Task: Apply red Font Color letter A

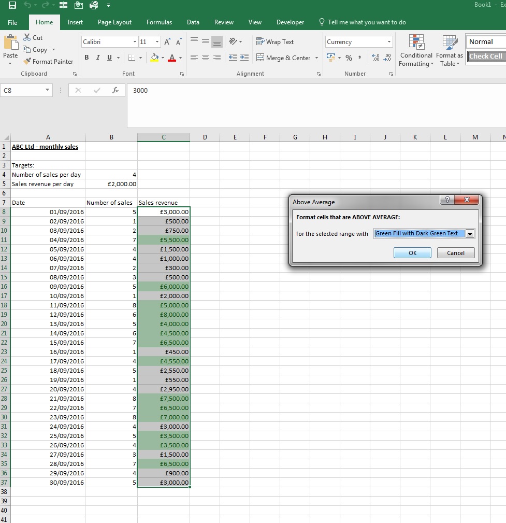Action: pyautogui.click(x=172, y=58)
